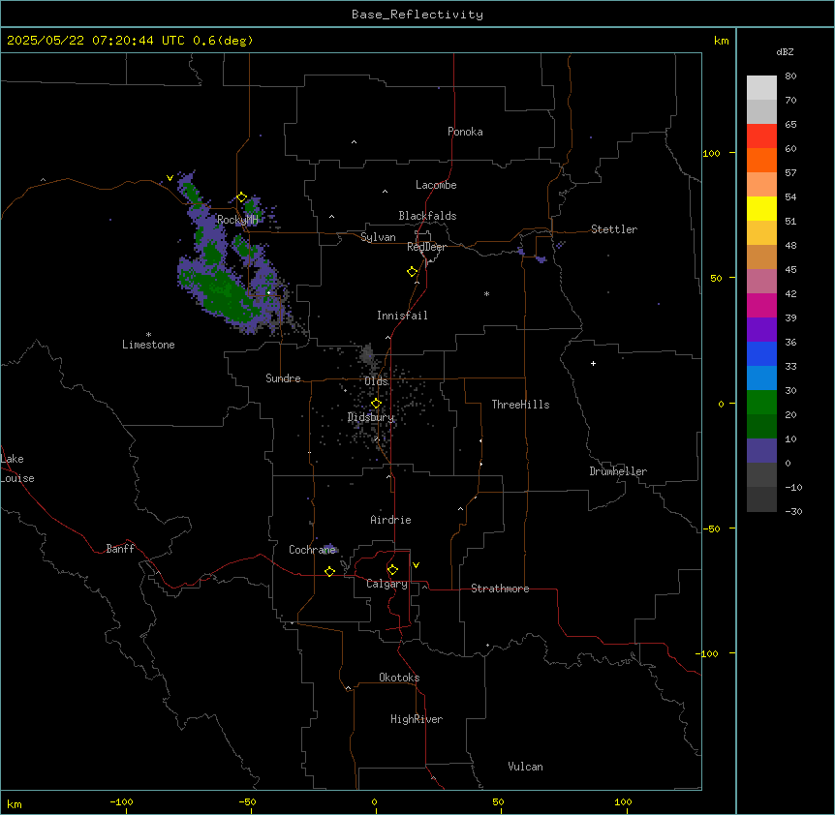
Task: Click the km unit label at bottom left
Action: pos(15,803)
